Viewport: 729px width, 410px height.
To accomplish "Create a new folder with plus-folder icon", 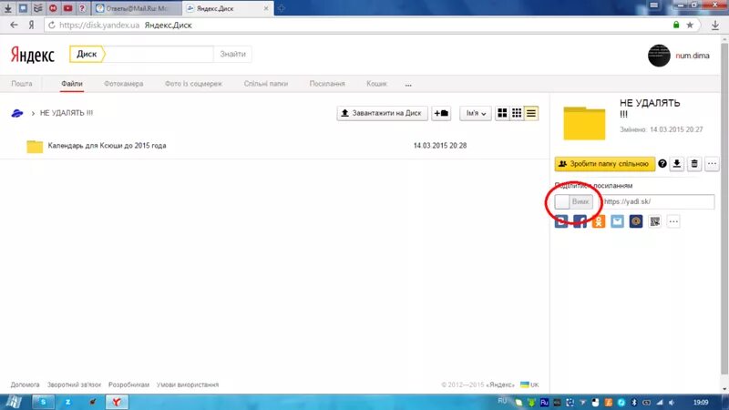I will (x=441, y=113).
